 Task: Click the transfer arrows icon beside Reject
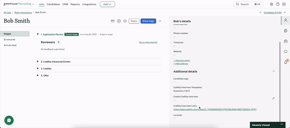pos(125,21)
